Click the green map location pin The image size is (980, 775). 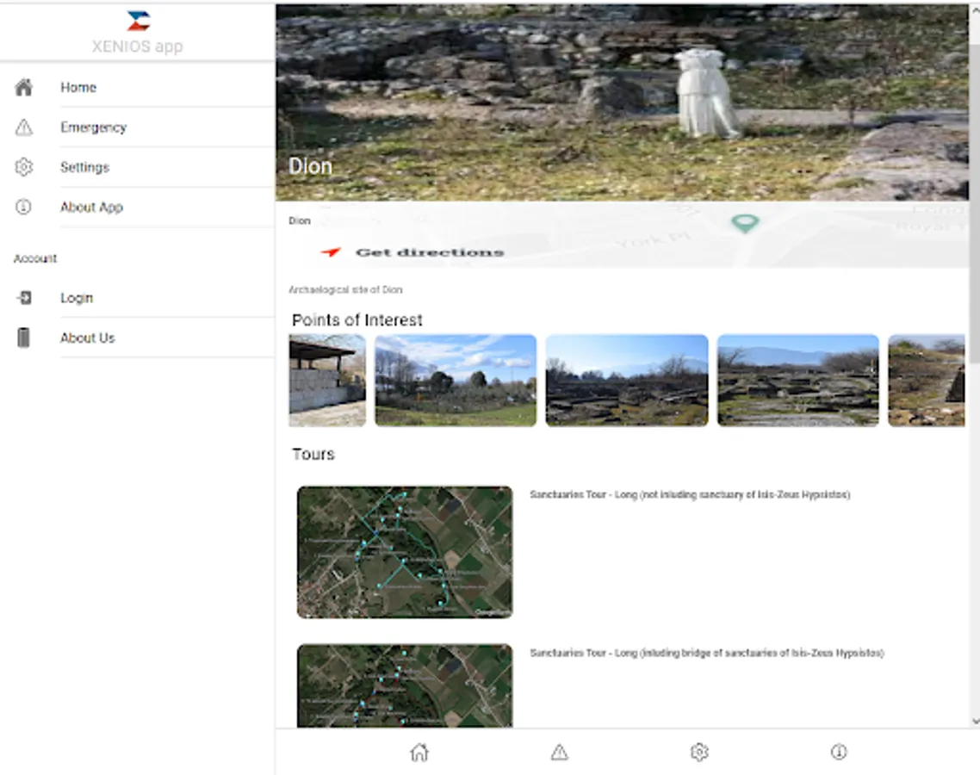click(745, 223)
